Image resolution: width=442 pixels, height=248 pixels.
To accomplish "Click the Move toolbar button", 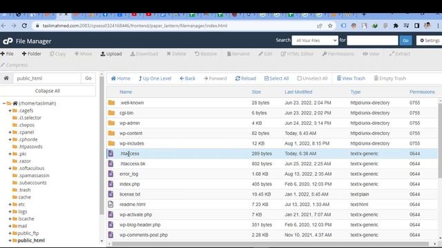I will pos(83,54).
